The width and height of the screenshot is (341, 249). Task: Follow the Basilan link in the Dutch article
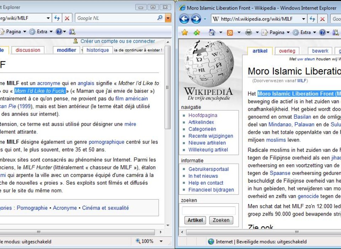coord(303,117)
